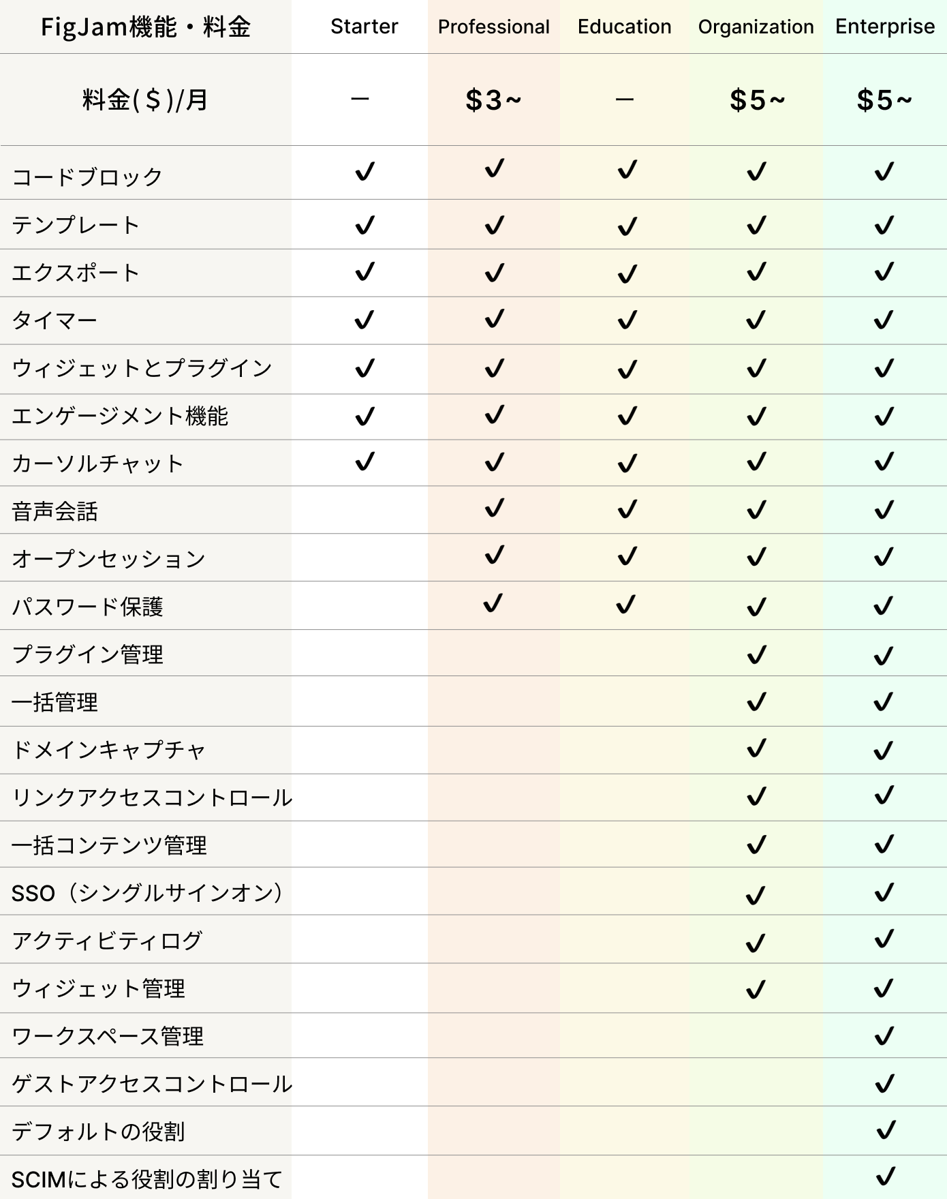The height and width of the screenshot is (1199, 947).
Task: Select the Professional column header
Action: [x=493, y=27]
